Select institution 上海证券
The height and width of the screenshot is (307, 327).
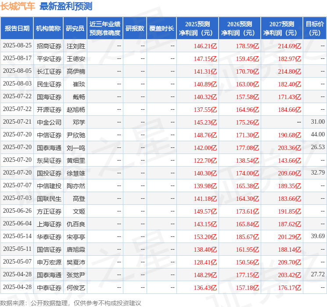49,224
